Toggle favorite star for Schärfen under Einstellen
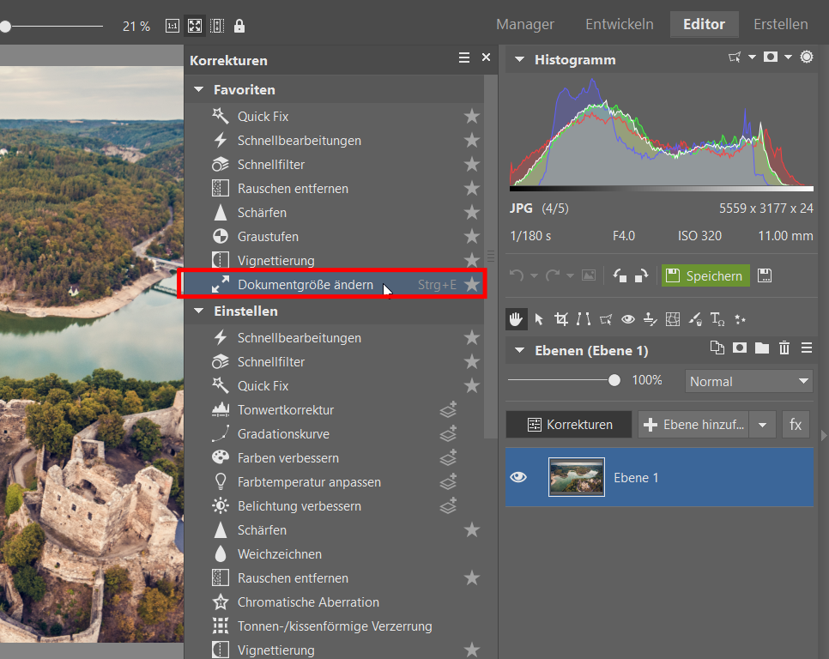This screenshot has height=659, width=829. pyautogui.click(x=472, y=530)
